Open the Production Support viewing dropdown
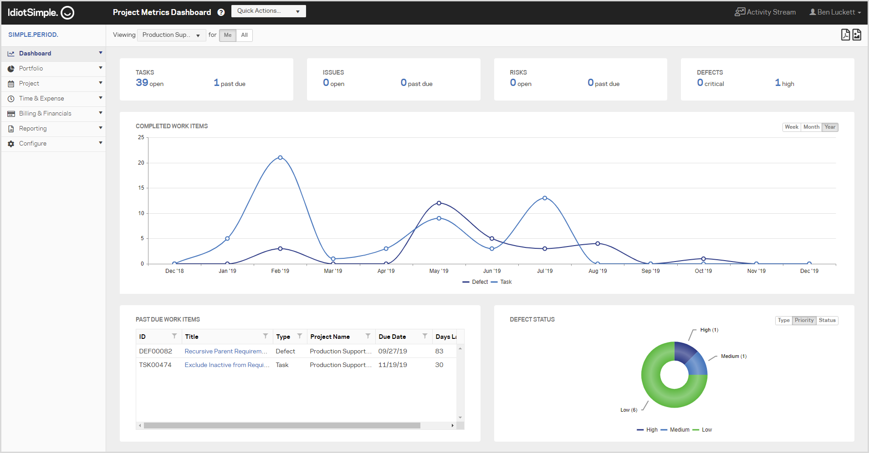This screenshot has width=869, height=453. (x=172, y=35)
